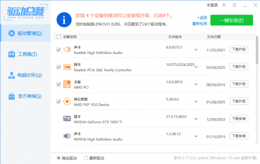The height and width of the screenshot is (164, 260).
Task: Click the 设备名称 column header
Action: coord(70,37)
